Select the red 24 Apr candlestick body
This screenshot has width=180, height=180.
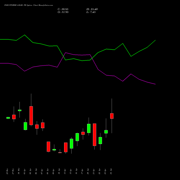click(x=112, y=116)
